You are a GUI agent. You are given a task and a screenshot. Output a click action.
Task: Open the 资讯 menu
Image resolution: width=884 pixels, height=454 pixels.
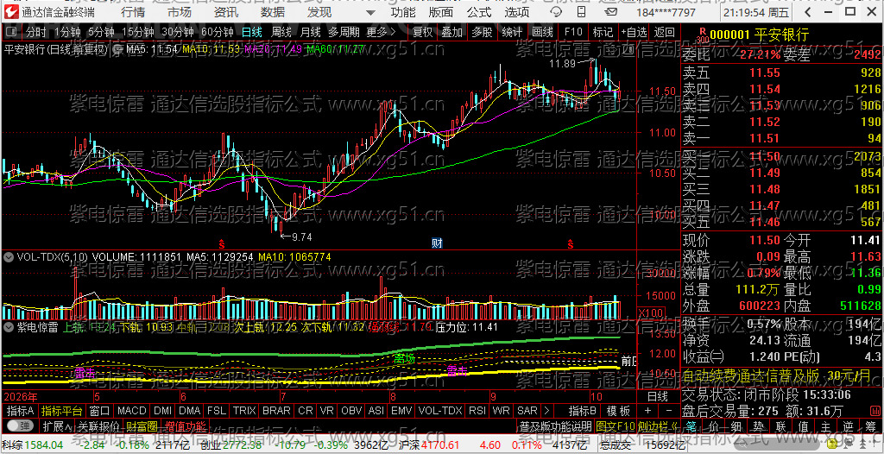[x=225, y=12]
